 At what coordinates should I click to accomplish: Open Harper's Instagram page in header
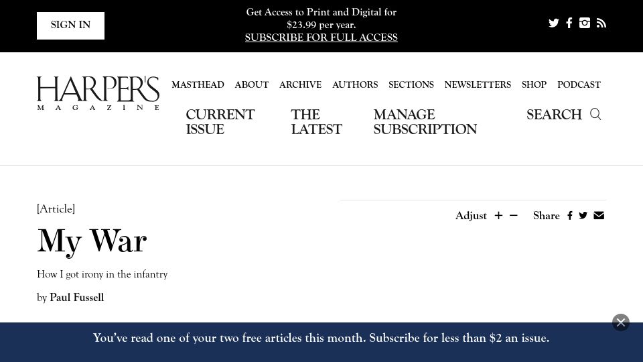point(584,23)
